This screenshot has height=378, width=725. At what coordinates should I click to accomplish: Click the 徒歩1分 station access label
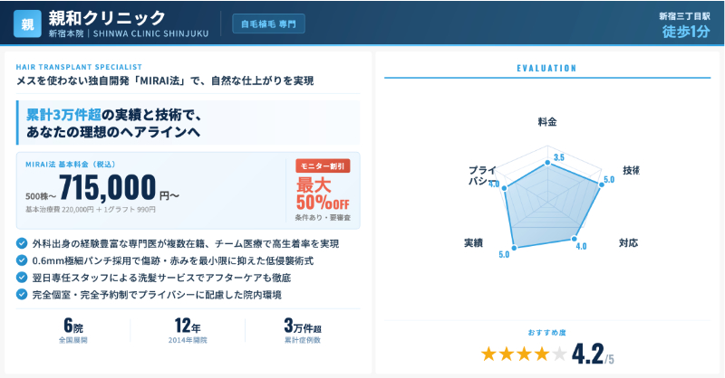point(685,32)
